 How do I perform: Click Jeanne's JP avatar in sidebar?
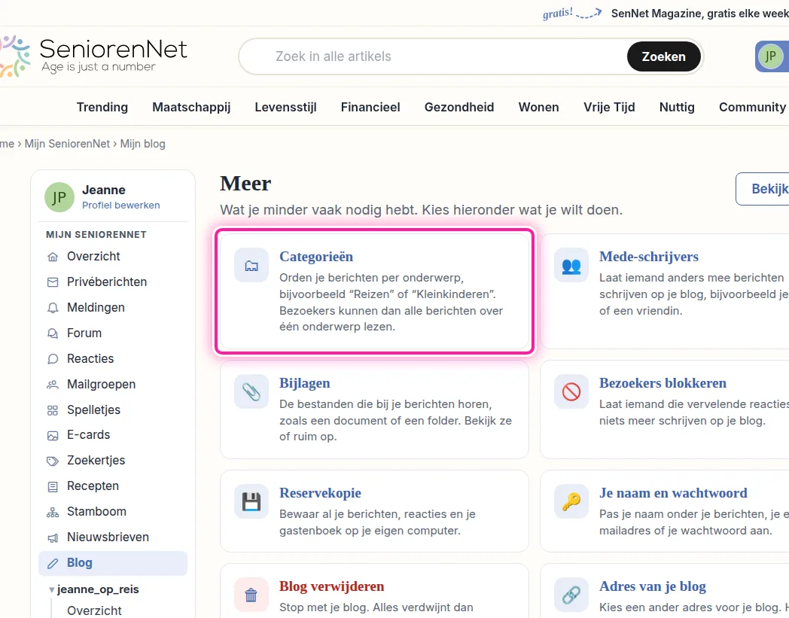click(x=59, y=197)
